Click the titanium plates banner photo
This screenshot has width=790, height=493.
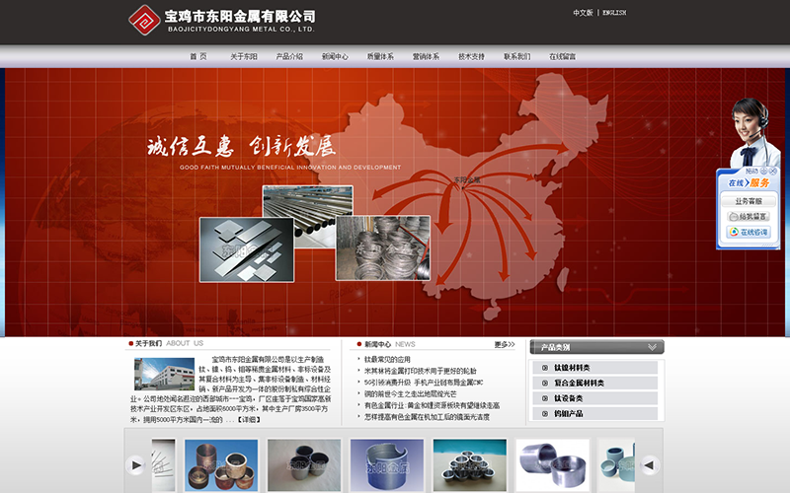(x=246, y=249)
